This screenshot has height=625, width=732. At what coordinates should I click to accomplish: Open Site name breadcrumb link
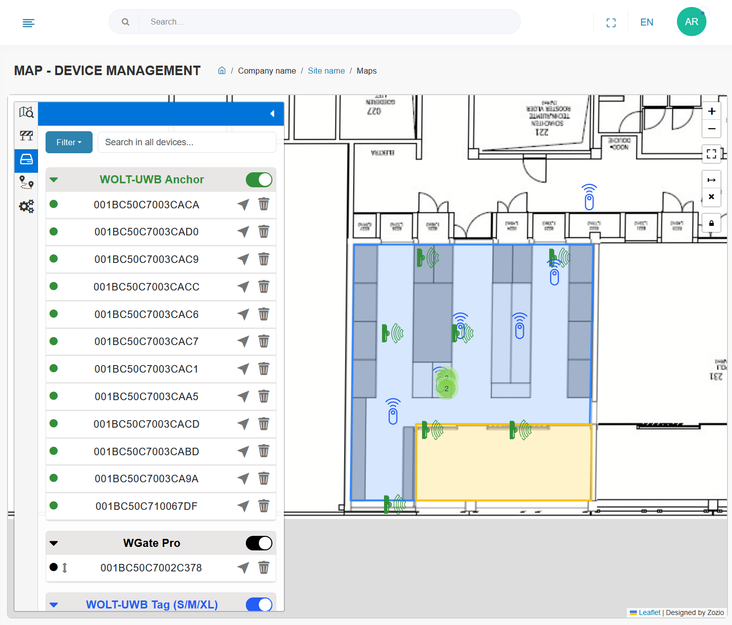click(x=326, y=71)
